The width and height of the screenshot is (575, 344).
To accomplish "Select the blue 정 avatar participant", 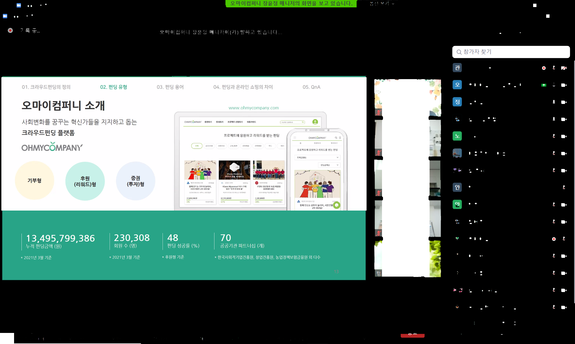I will point(457,102).
